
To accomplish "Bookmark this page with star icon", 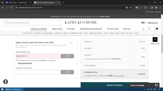I will 131,8.
